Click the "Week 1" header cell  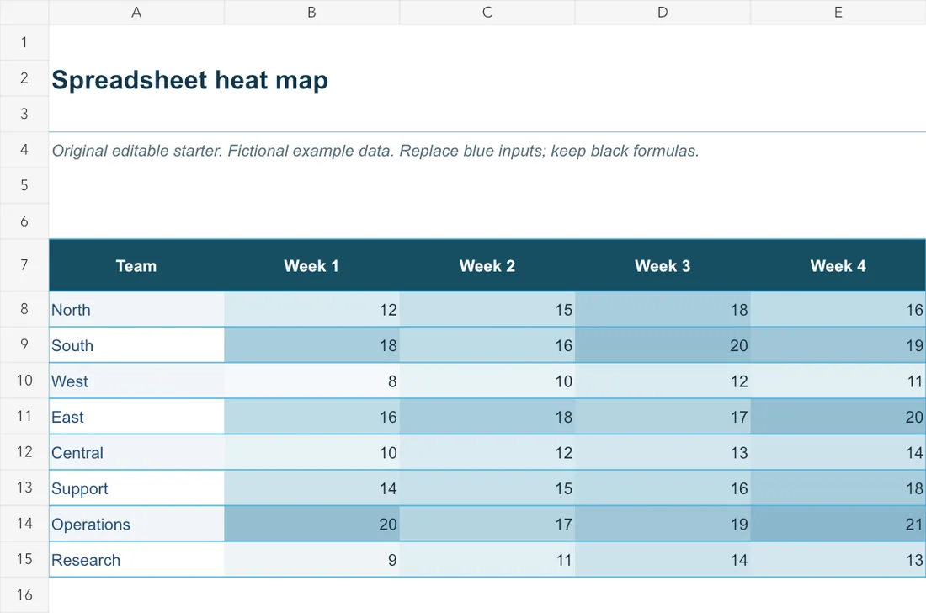[x=311, y=266]
